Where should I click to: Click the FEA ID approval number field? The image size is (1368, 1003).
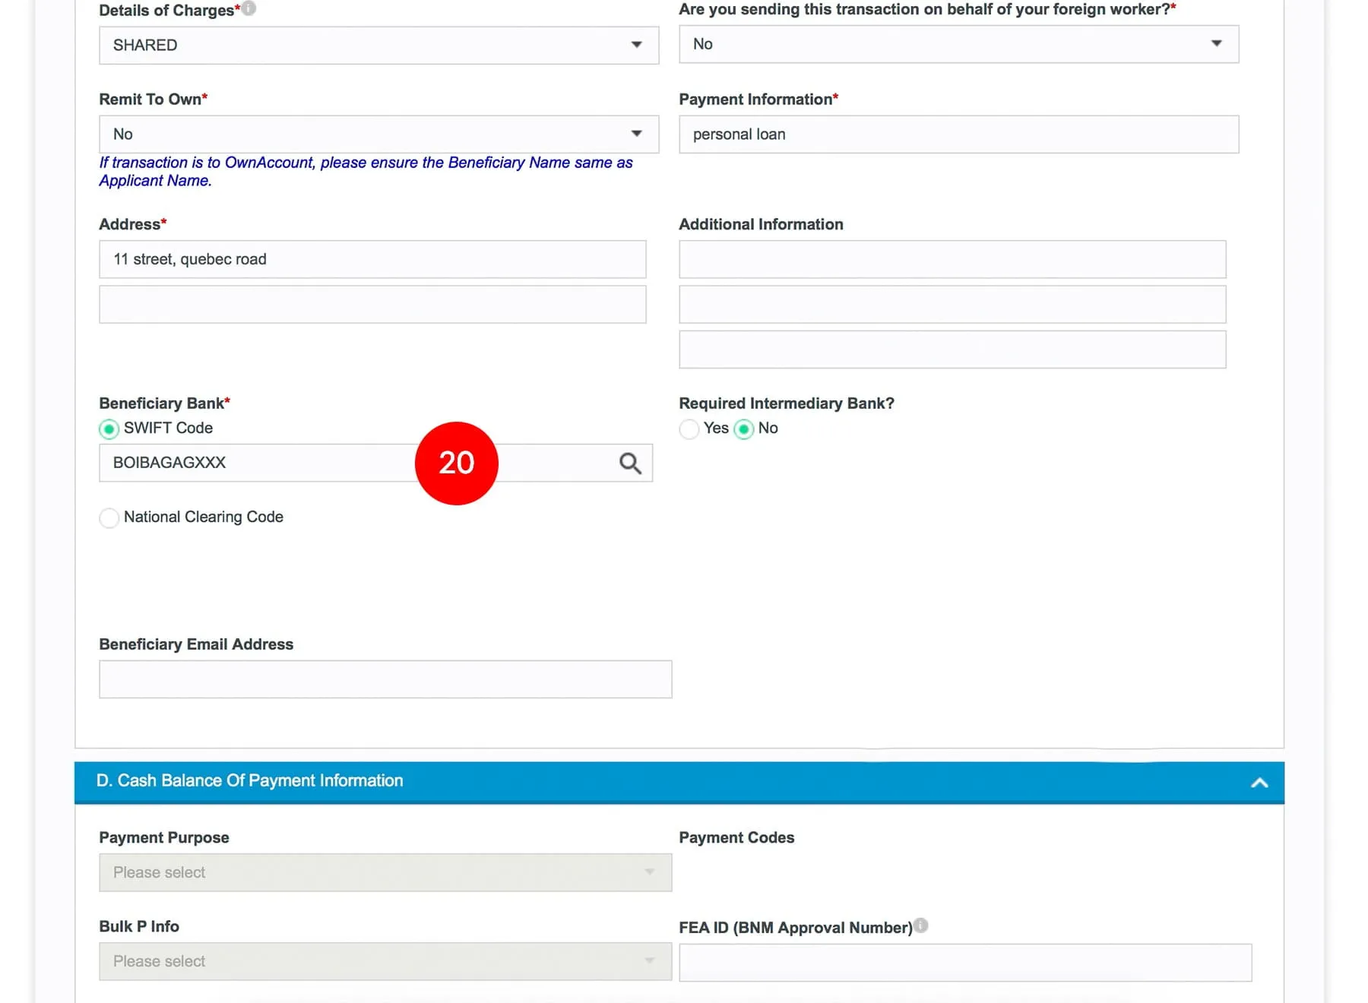964,962
